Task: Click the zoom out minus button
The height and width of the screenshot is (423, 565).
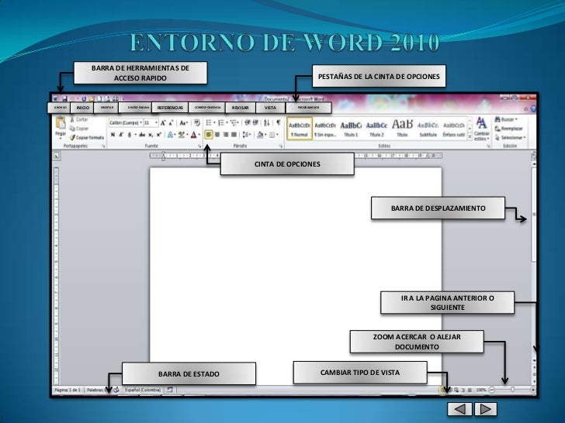Action: click(x=492, y=390)
